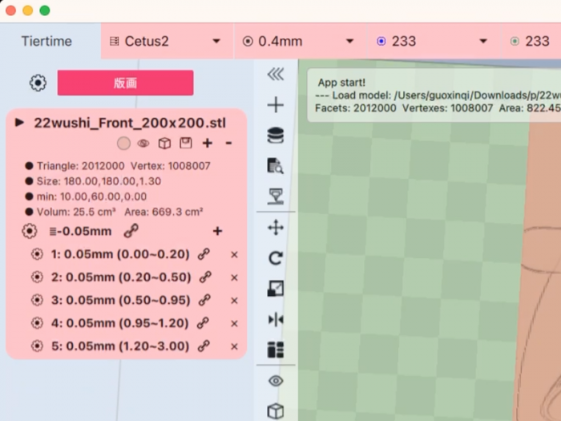Click the add model plus icon in toolbar
Viewport: 561px width, 421px height.
[x=276, y=105]
